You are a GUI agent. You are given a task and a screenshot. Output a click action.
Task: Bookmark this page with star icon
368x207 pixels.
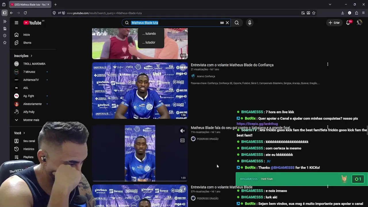pyautogui.click(x=314, y=13)
